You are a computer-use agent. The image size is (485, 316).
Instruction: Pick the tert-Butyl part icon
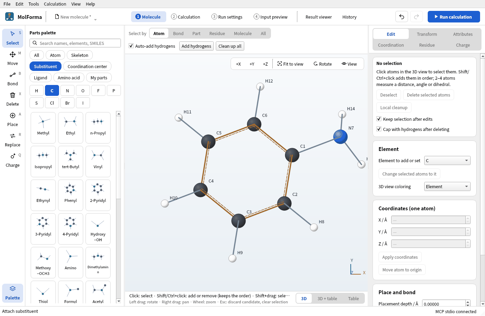71,161
